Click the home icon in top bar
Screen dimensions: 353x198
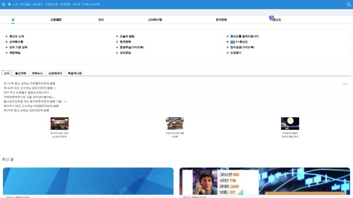[9, 4]
